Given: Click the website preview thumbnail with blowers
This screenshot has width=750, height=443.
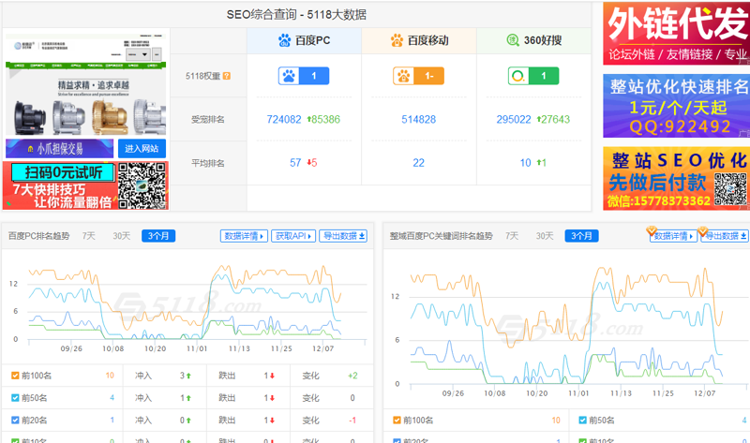Looking at the screenshot, I should (86, 84).
